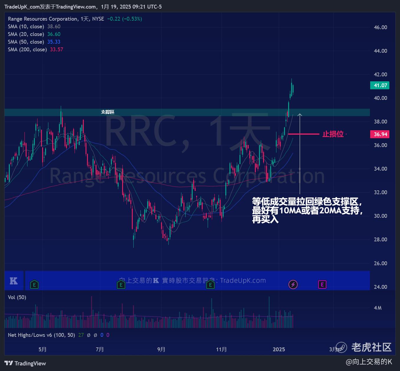Click the TradeUpK_com published-on-TradingView header text

(83, 7)
